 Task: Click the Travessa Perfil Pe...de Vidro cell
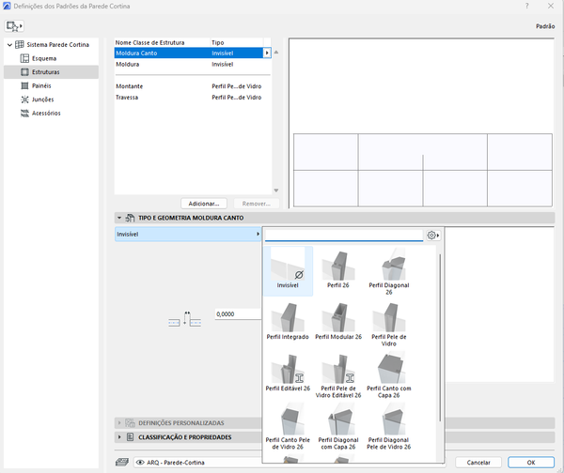click(237, 98)
